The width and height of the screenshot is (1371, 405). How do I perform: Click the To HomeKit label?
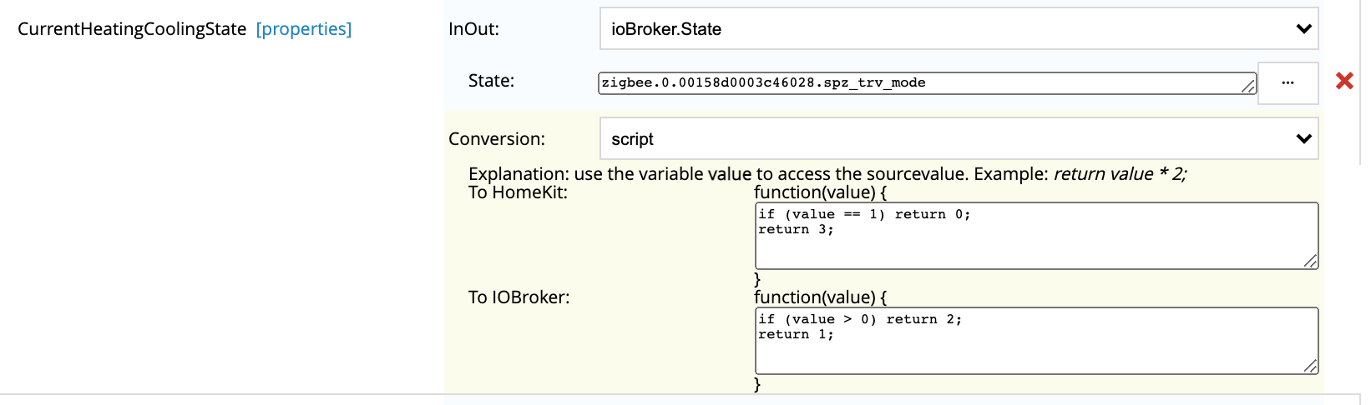pos(518,192)
